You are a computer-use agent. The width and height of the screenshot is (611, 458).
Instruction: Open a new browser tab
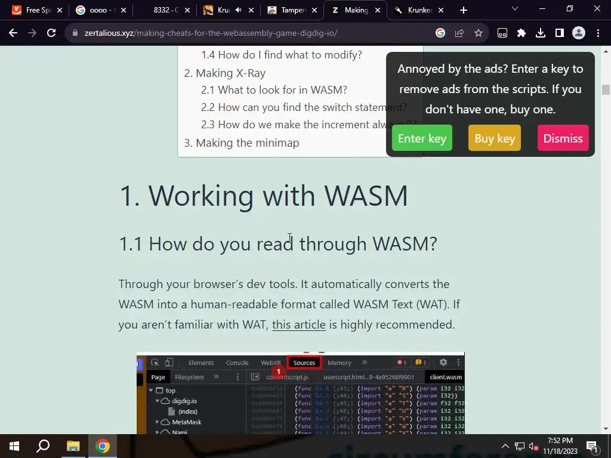[x=463, y=11]
